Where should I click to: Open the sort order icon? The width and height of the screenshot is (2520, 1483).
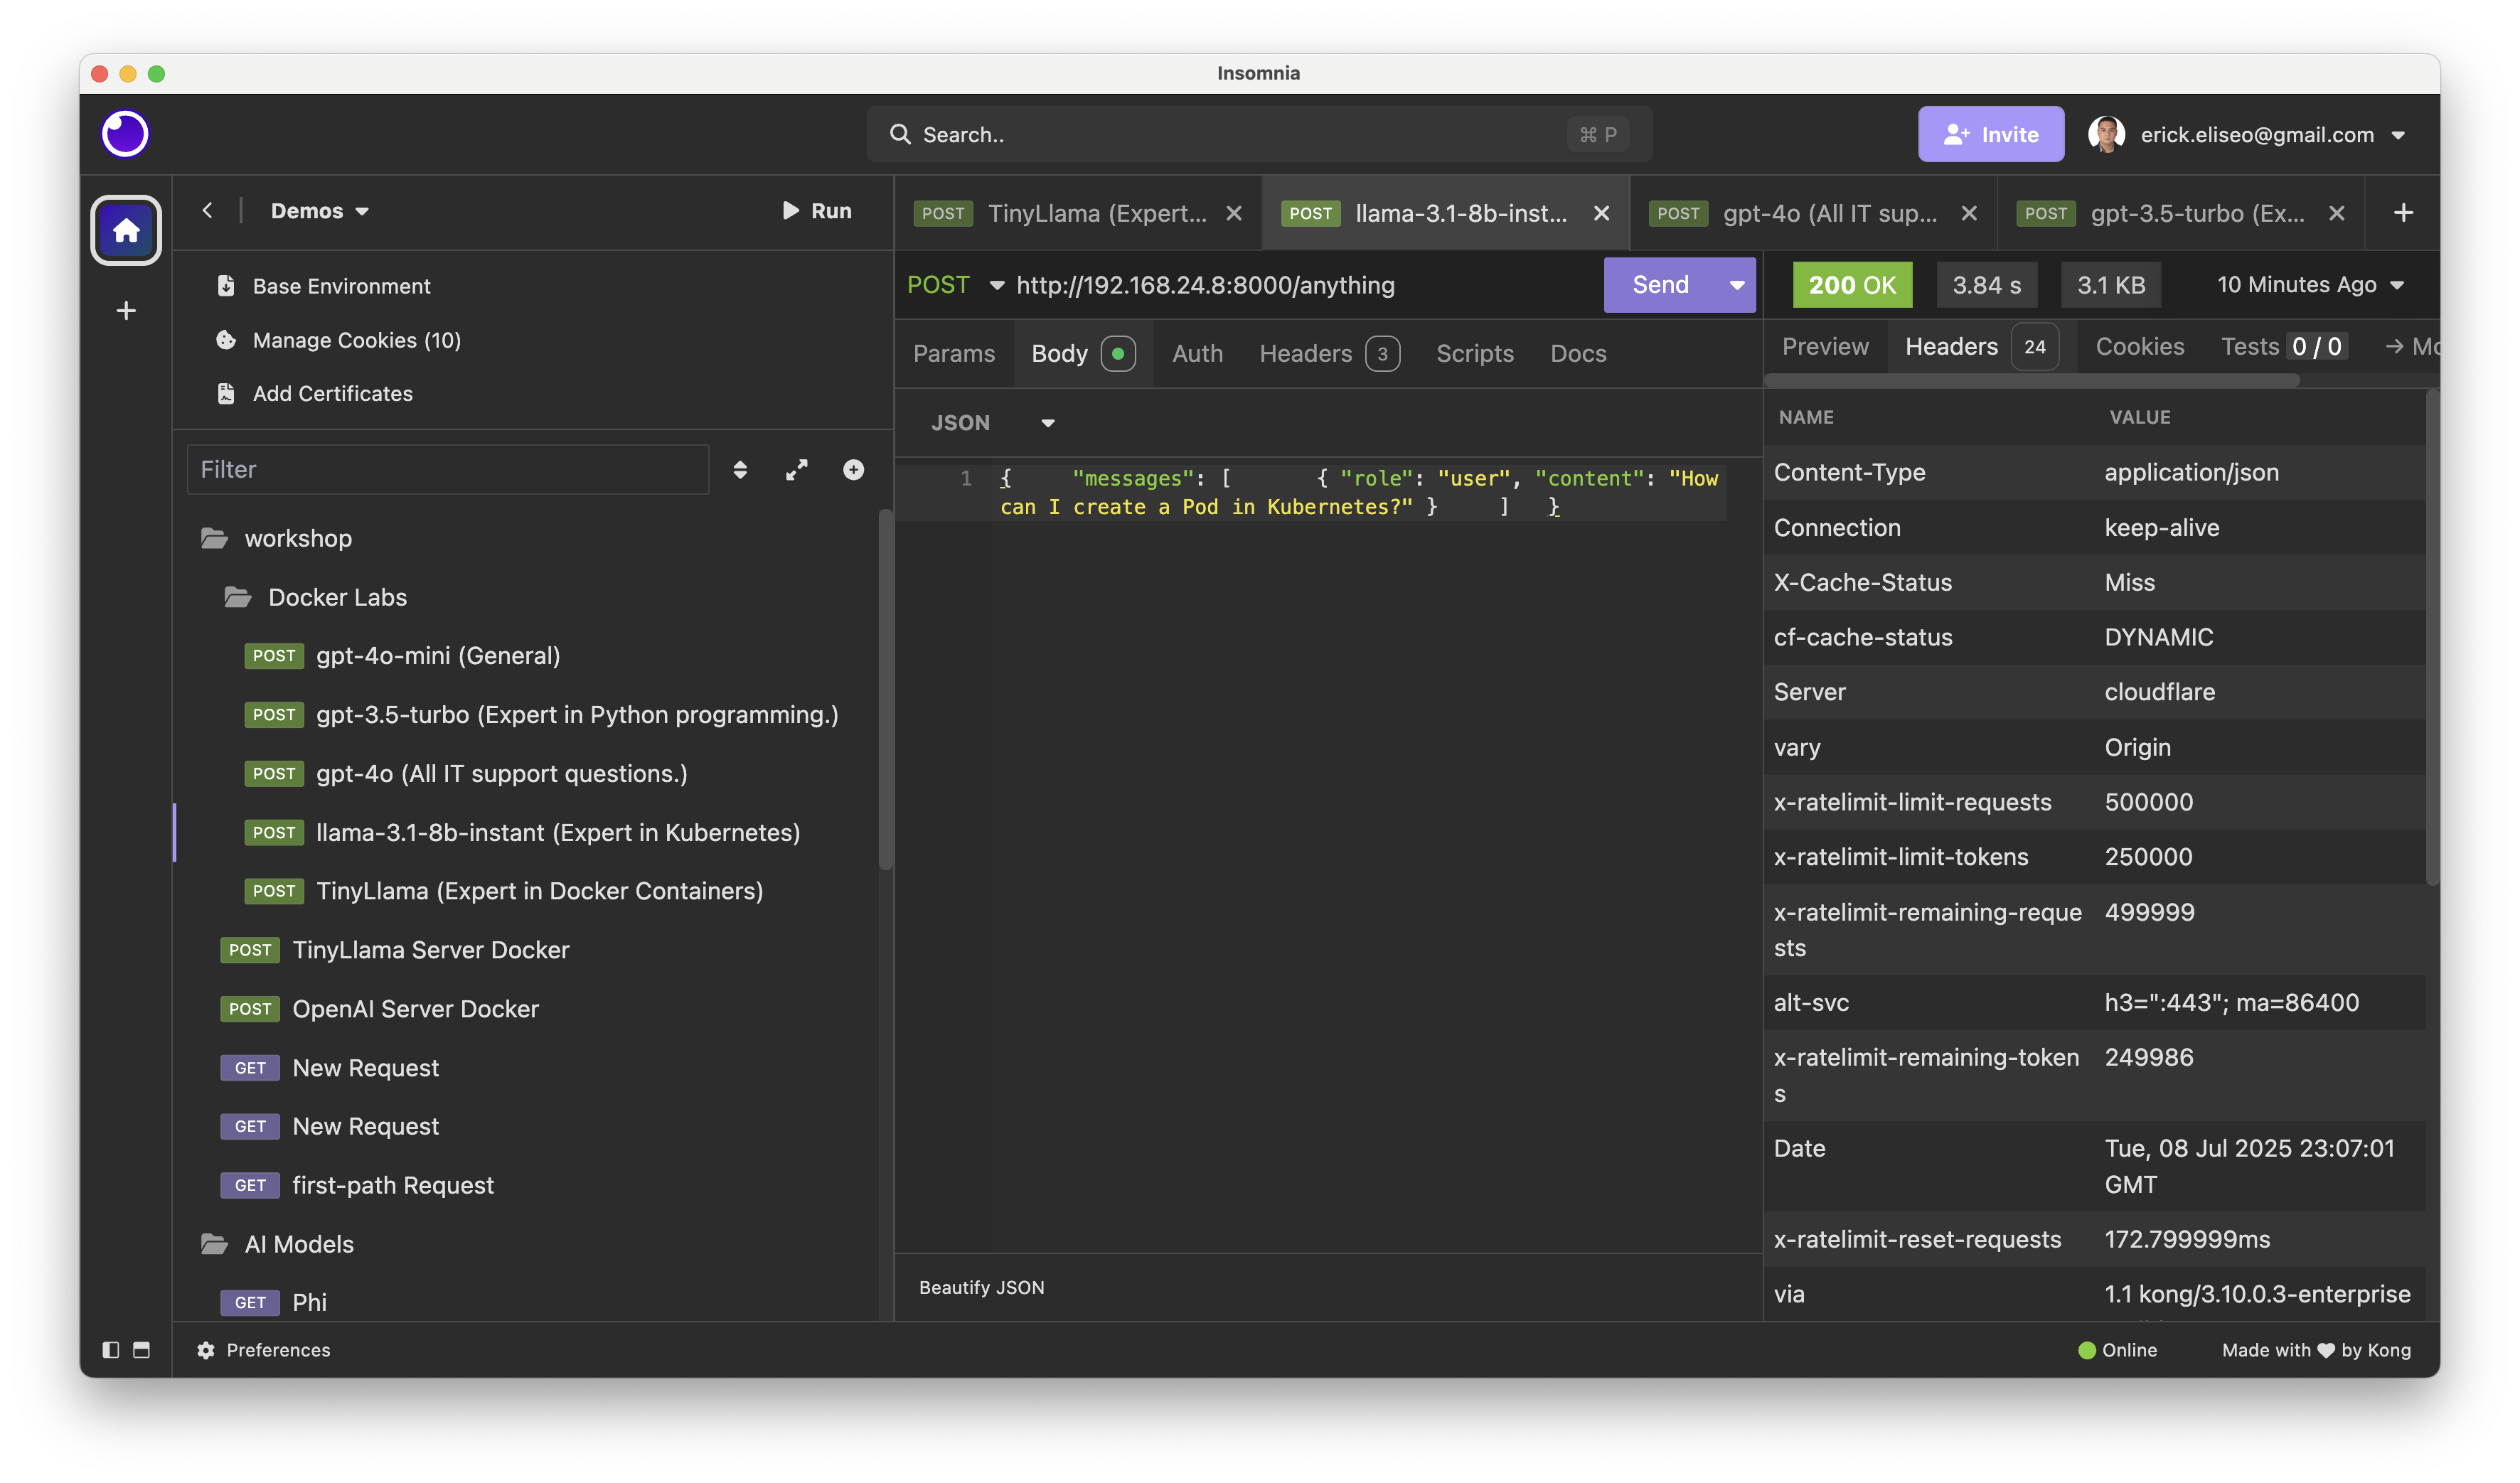pyautogui.click(x=740, y=470)
